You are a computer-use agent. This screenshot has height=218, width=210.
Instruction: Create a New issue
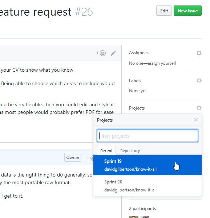pos(187,11)
